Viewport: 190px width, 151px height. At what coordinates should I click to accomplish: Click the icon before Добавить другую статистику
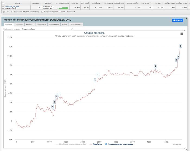tap(12, 12)
